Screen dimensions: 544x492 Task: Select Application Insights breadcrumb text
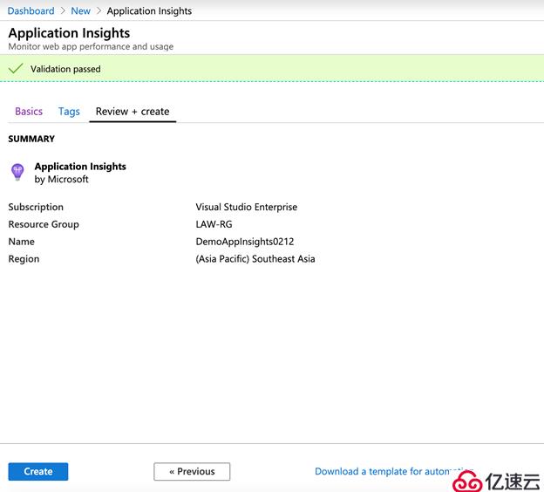pyautogui.click(x=149, y=11)
